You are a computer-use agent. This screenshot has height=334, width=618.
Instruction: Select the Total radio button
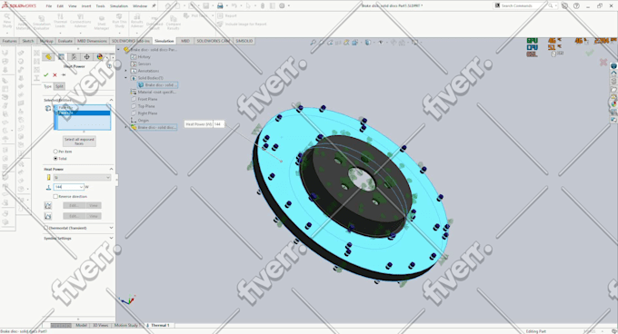[x=55, y=159]
